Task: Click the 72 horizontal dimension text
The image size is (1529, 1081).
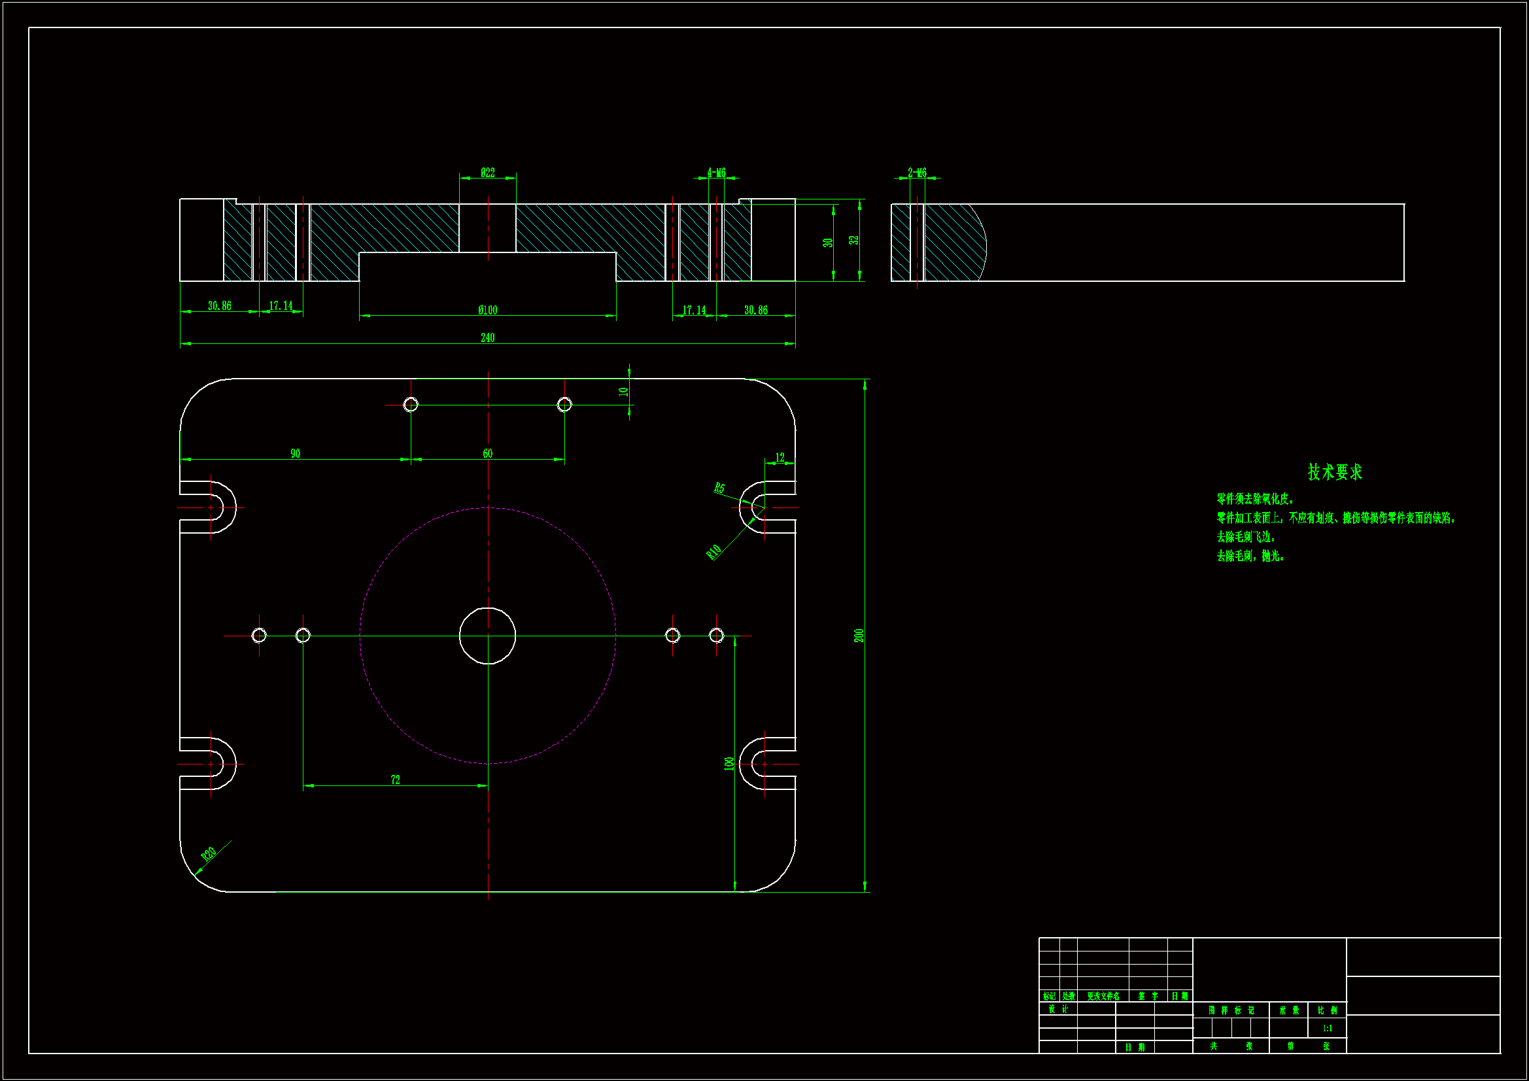Action: [x=395, y=780]
